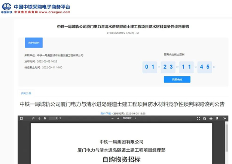Image resolution: width=232 pixels, height=164 pixels.
Task: Click the countdown seconds box 45
Action: (205, 67)
